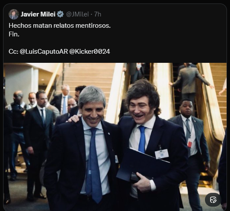The width and height of the screenshot is (230, 211).
Task: Click the 'Cc:' label in the post
Action: [13, 52]
